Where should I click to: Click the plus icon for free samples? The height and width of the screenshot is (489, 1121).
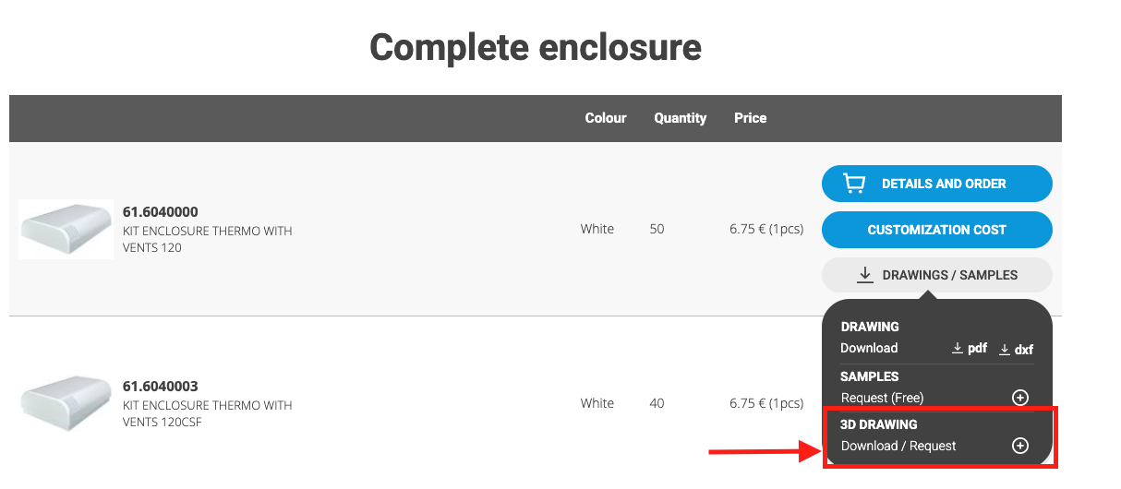coord(1019,398)
